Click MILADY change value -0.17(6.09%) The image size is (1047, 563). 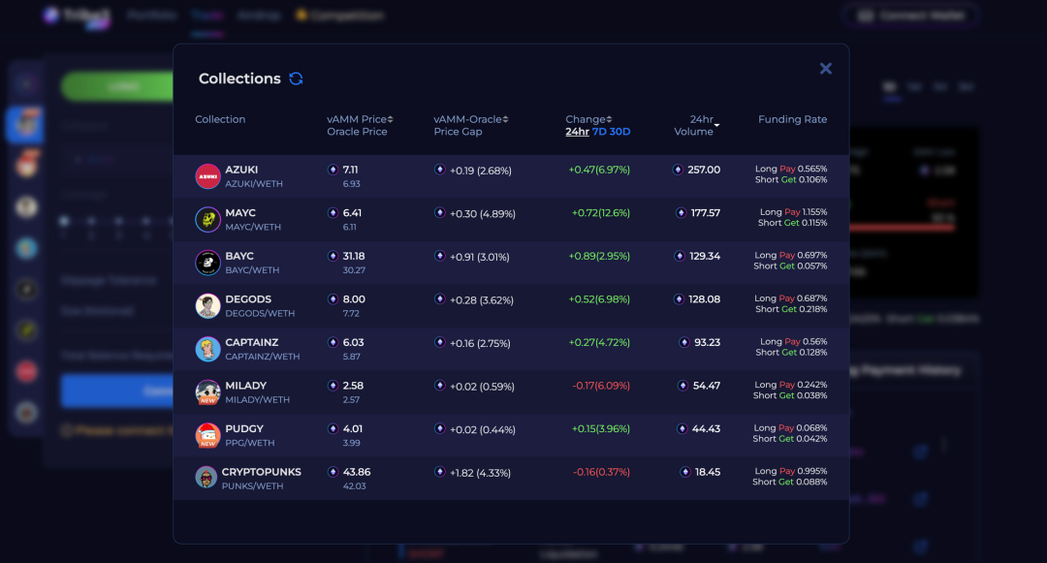(x=601, y=386)
